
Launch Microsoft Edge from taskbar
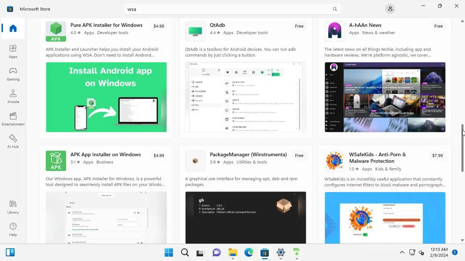[x=248, y=252]
